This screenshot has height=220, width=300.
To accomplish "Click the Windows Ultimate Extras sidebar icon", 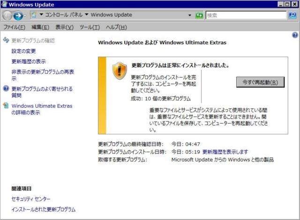I will click(6, 105).
